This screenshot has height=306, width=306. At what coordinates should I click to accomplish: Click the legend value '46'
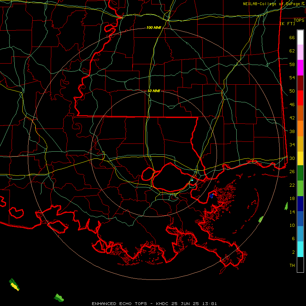[x=292, y=105]
